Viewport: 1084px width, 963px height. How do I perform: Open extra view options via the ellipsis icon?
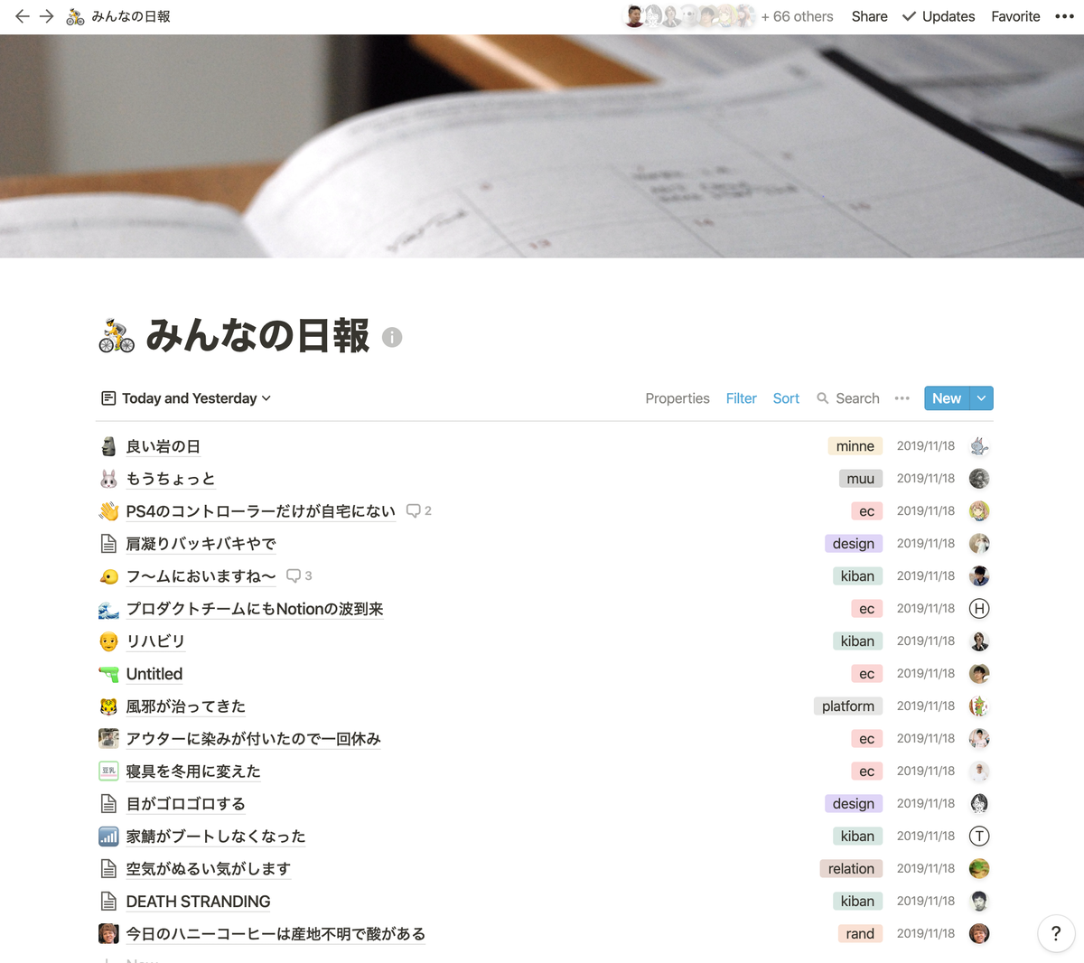point(902,398)
